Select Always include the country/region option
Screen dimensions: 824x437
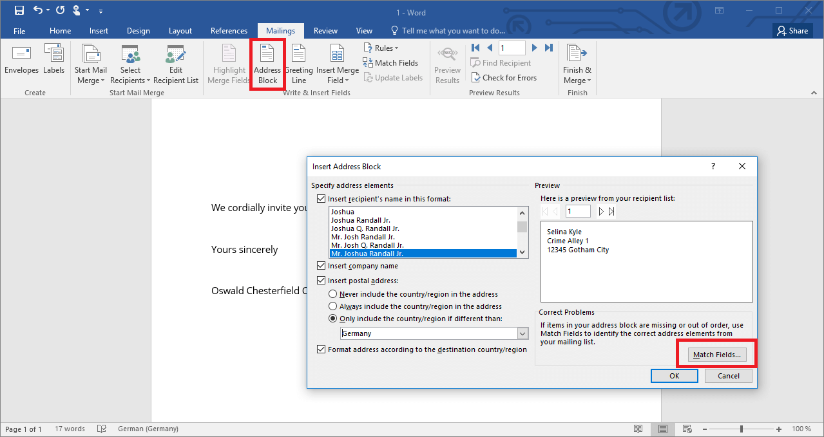pyautogui.click(x=333, y=306)
